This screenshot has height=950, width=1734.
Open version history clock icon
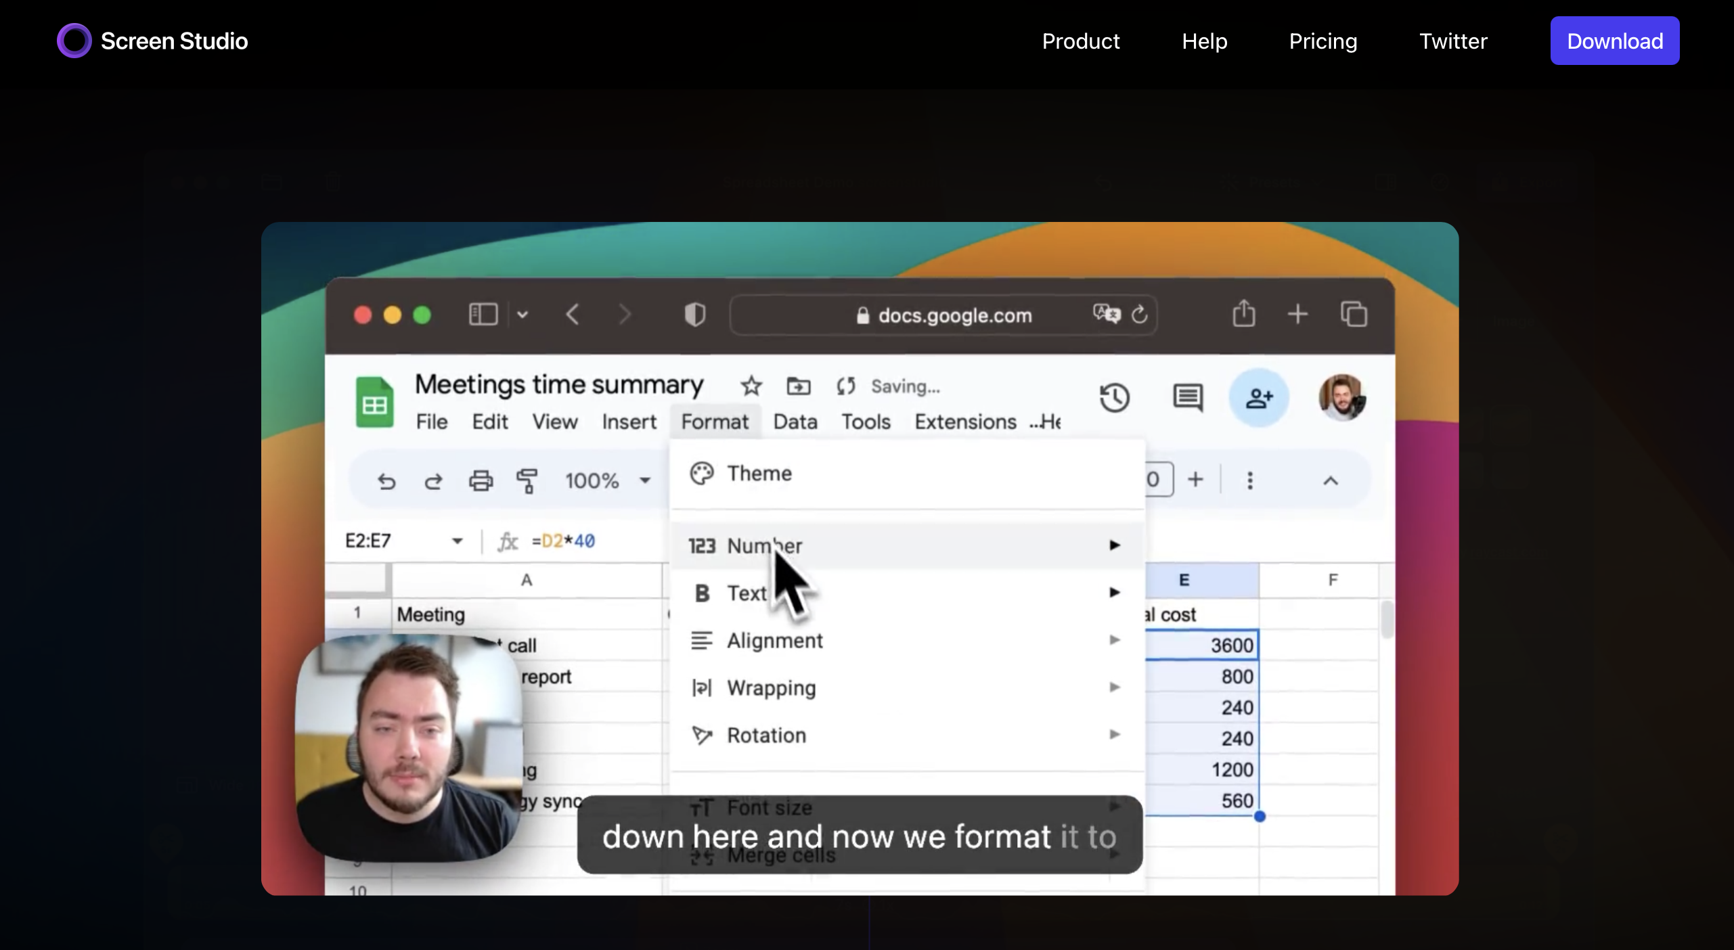(1114, 398)
